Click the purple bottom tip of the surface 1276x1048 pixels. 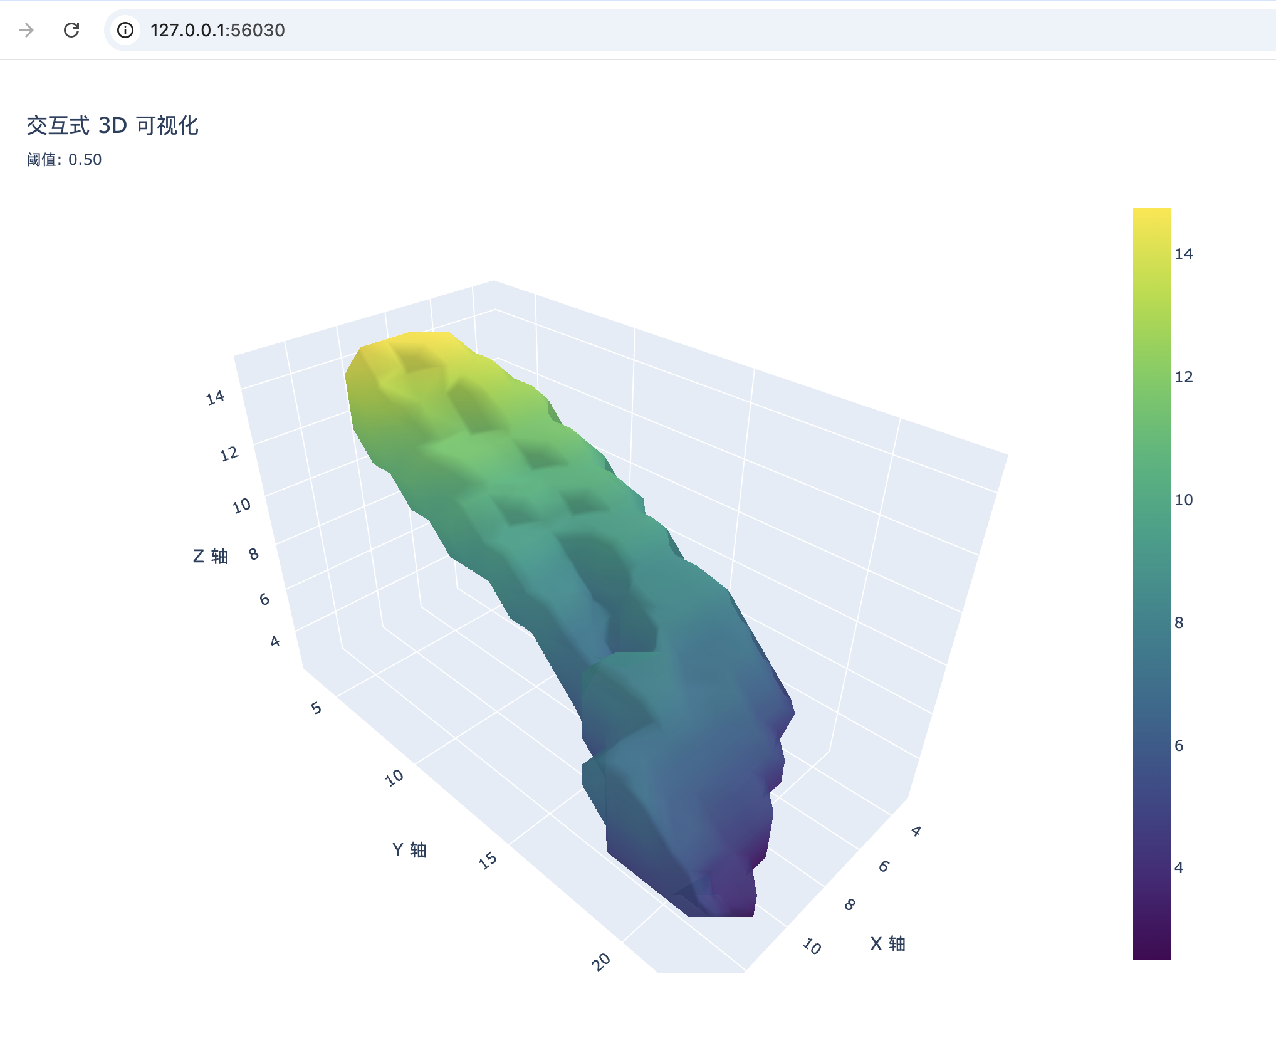pos(735,899)
